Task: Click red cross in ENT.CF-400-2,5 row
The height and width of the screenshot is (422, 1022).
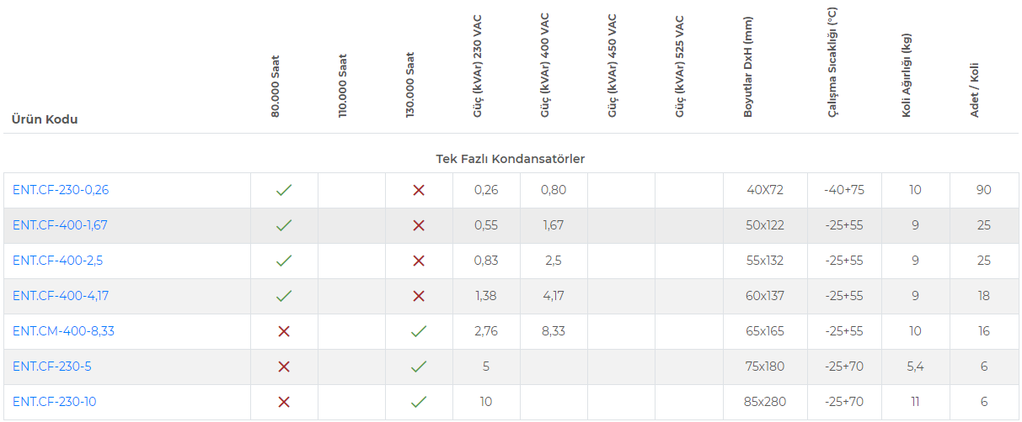Action: click(419, 261)
